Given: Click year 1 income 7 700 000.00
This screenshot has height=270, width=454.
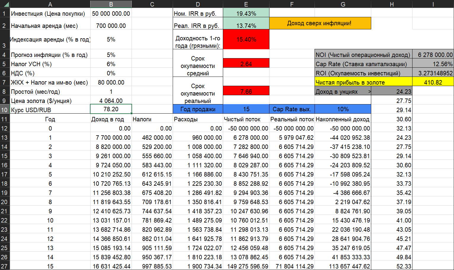Looking at the screenshot, I should pyautogui.click(x=111, y=137).
